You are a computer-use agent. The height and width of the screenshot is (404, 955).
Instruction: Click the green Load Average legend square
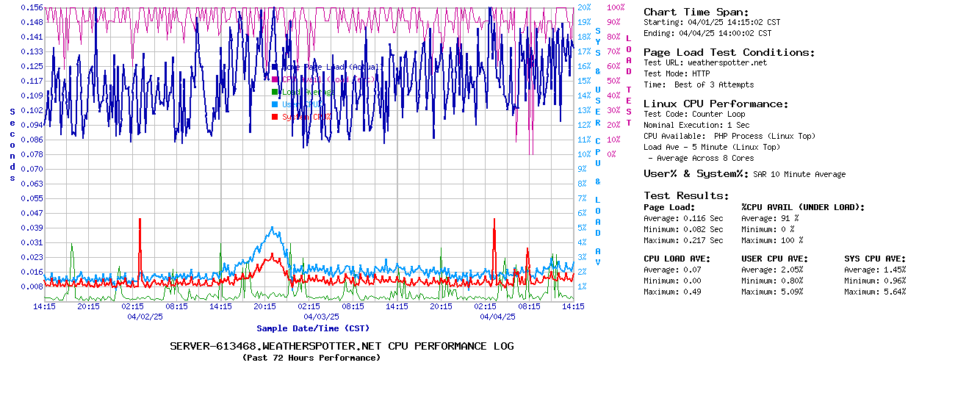tap(275, 92)
